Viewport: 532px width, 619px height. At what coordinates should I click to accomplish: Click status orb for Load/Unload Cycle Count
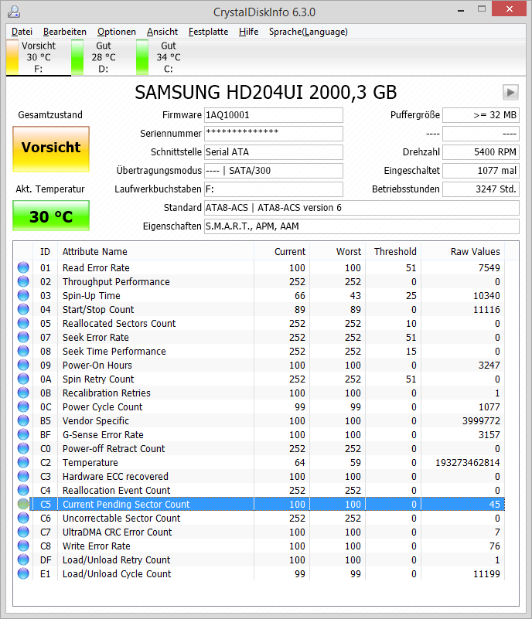23,573
